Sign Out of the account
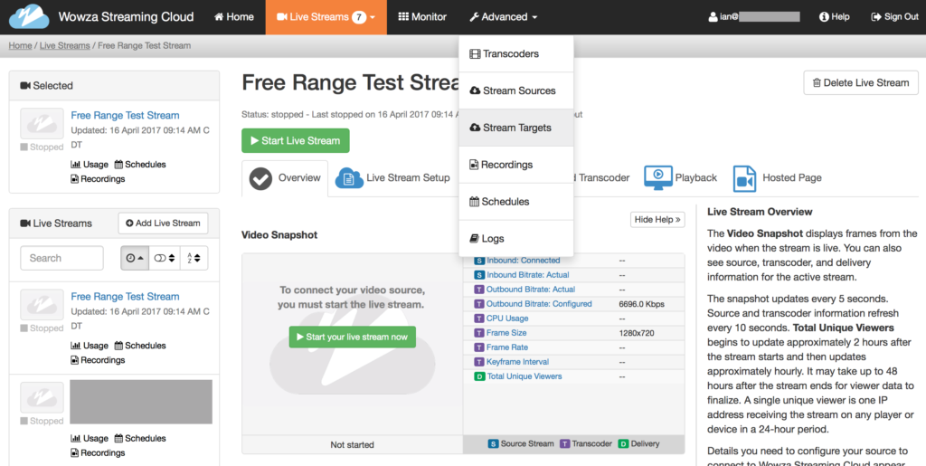 pyautogui.click(x=894, y=17)
